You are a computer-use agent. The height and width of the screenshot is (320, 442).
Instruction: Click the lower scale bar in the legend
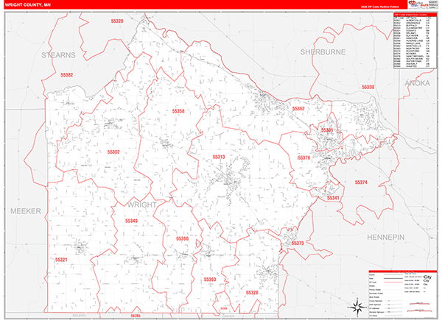click(419, 311)
